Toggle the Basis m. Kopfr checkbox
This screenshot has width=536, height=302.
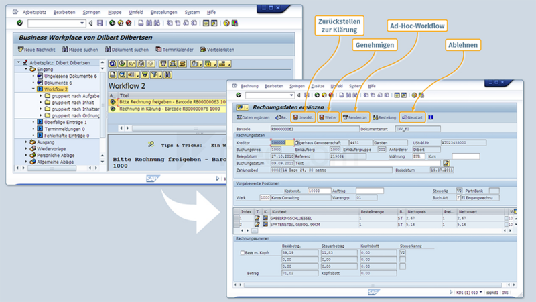click(243, 253)
